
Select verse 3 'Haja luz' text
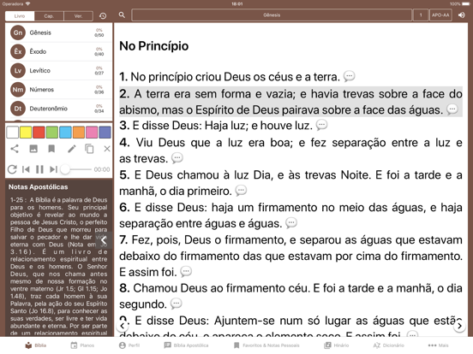pyautogui.click(x=226, y=125)
